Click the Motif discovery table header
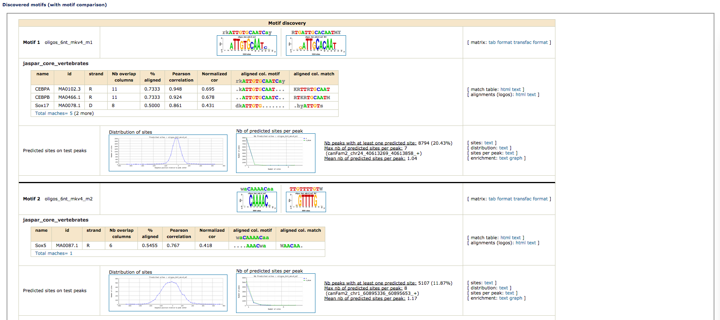 tap(287, 23)
